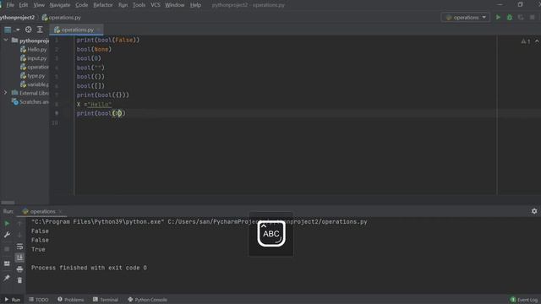Viewport: 541px width, 304px height.
Task: Open the VCS menu
Action: click(156, 5)
